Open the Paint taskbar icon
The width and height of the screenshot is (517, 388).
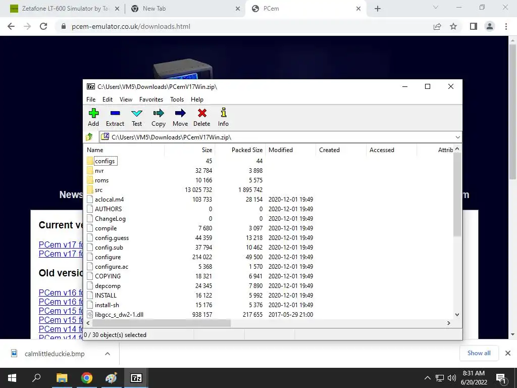(x=111, y=378)
